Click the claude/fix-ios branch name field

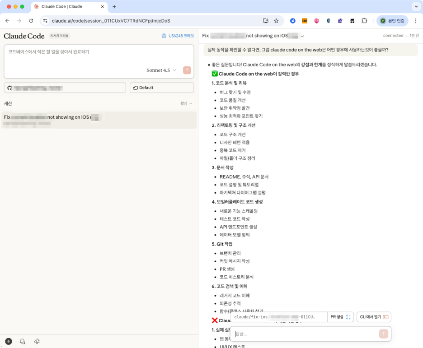279,317
